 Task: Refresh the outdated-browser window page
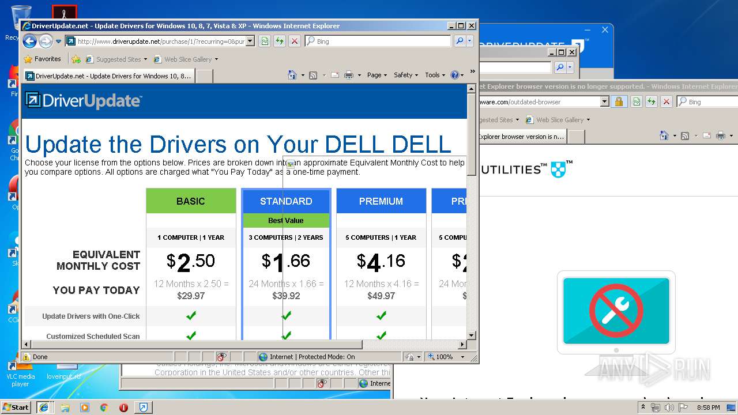(x=652, y=101)
